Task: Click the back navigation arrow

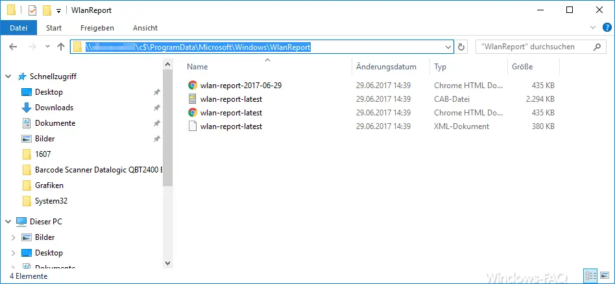Action: tap(13, 47)
